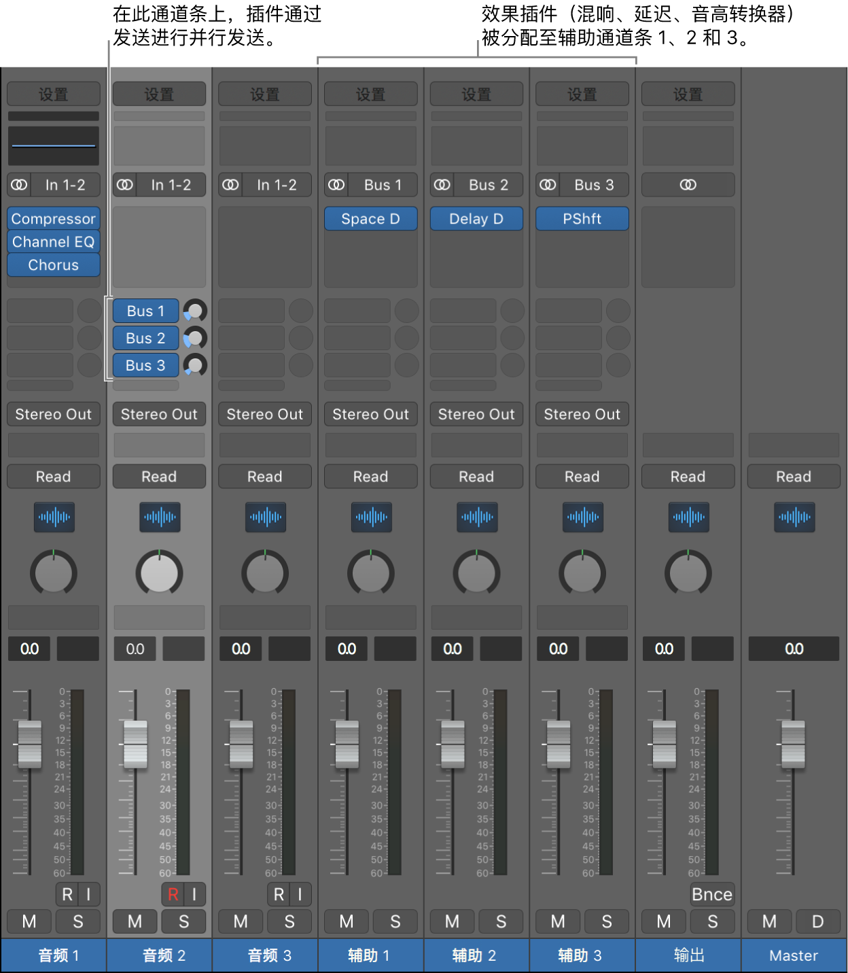Viewport: 848px width, 973px height.
Task: Click the pan knob on 辅助 1 channel
Action: (370, 573)
